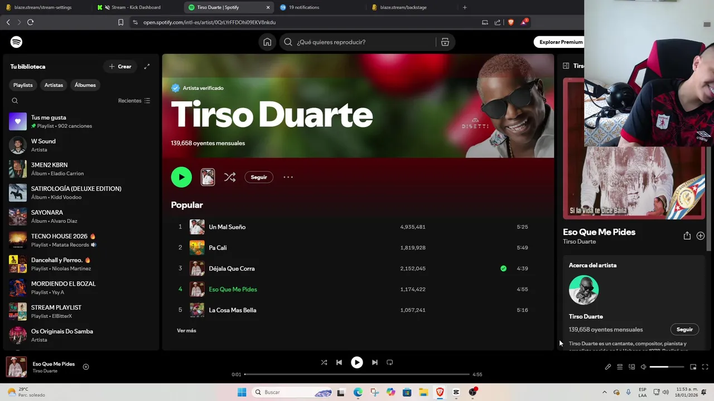Click the Explorar Premium button
714x401 pixels.
(559, 42)
